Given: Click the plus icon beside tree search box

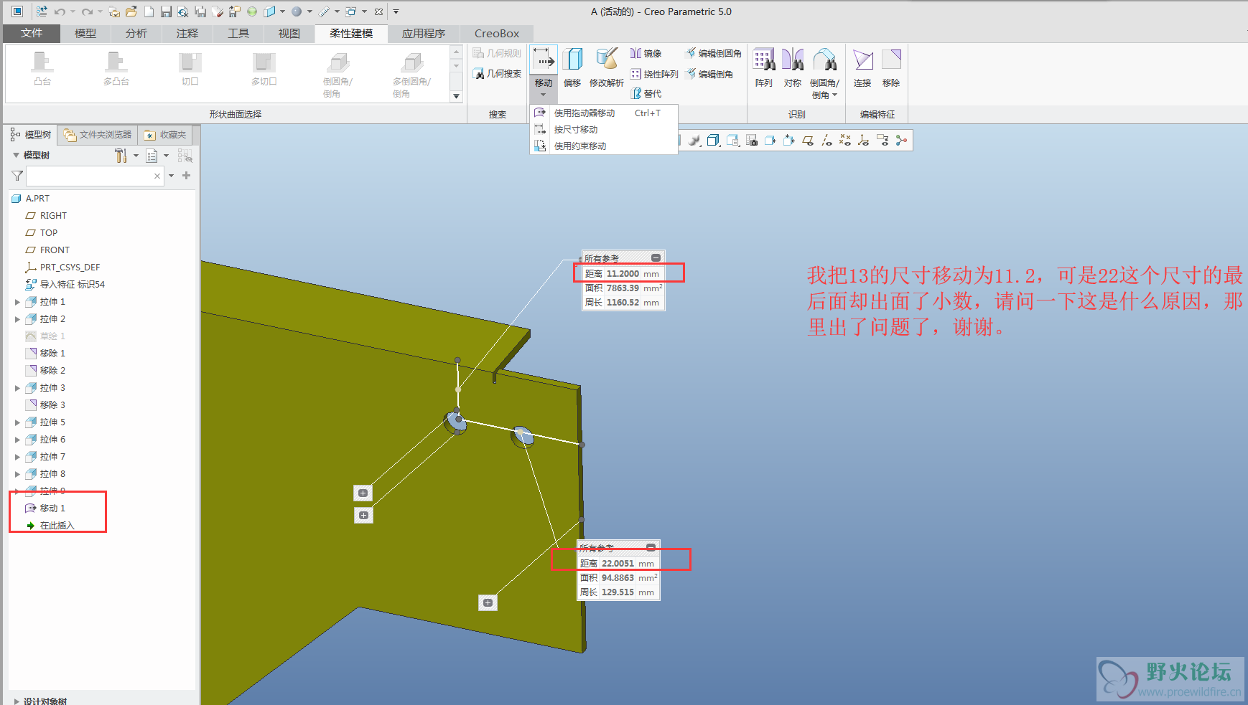Looking at the screenshot, I should tap(187, 175).
